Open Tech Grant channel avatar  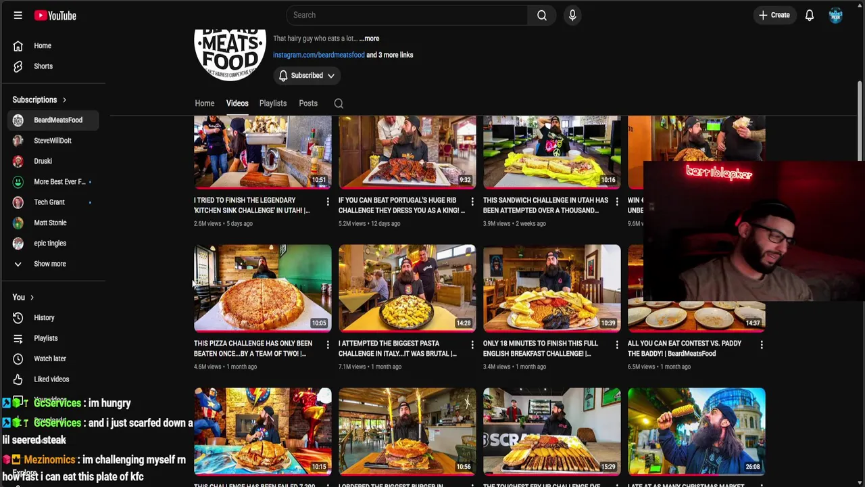[18, 202]
